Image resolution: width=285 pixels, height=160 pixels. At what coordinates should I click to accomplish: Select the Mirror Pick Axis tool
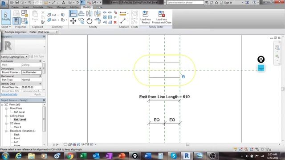tap(89, 14)
